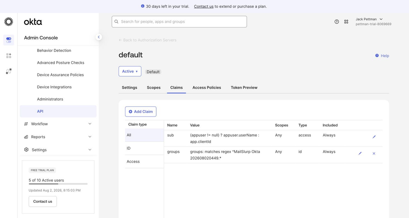Select API in the sidebar
The width and height of the screenshot is (409, 218).
pos(58,111)
